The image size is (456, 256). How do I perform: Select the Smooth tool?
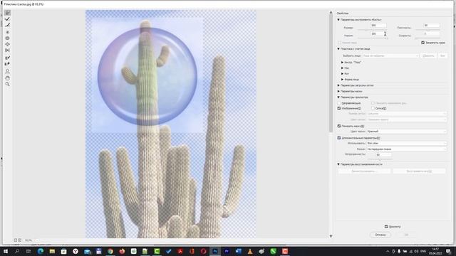pos(8,25)
